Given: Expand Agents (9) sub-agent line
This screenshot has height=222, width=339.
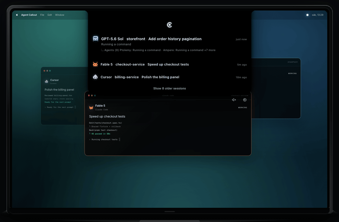Looking at the screenshot, I should pyautogui.click(x=158, y=50).
